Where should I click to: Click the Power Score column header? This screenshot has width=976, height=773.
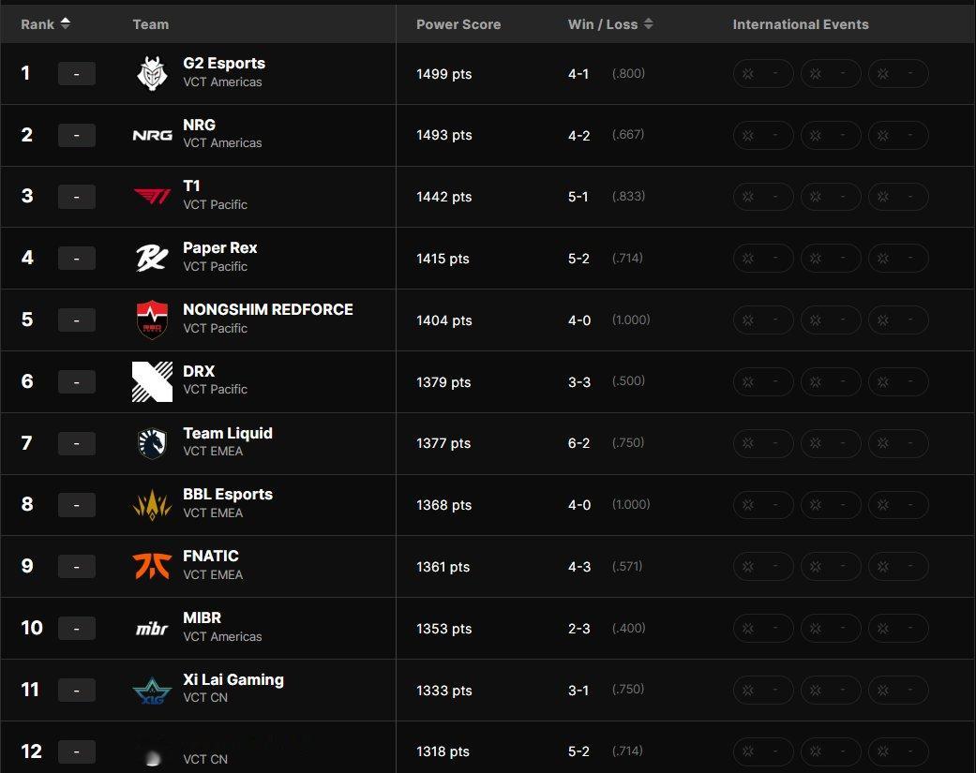pyautogui.click(x=458, y=24)
